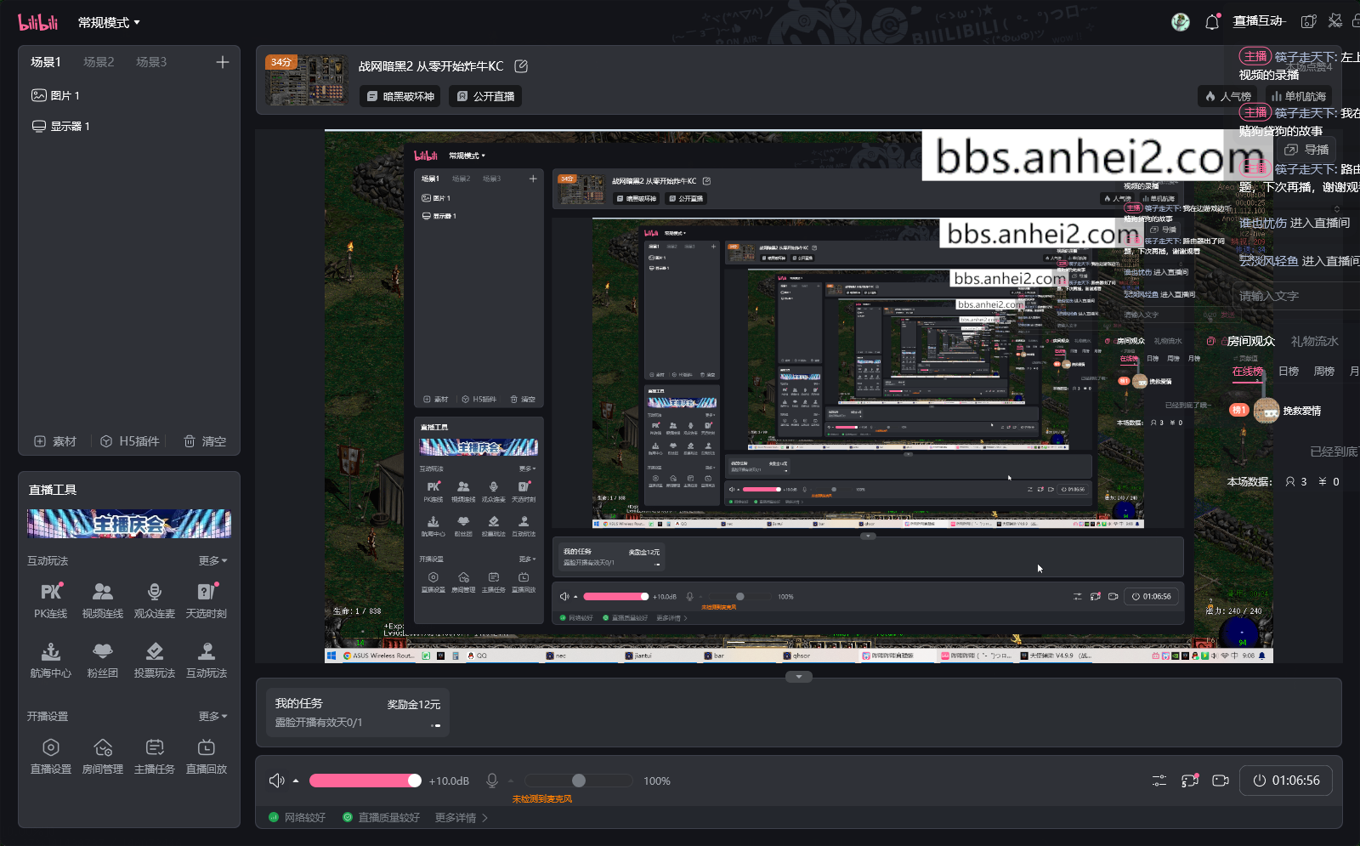Viewport: 1360px width, 846px height.
Task: Click the 直播质量较好 quality status
Action: point(382,818)
